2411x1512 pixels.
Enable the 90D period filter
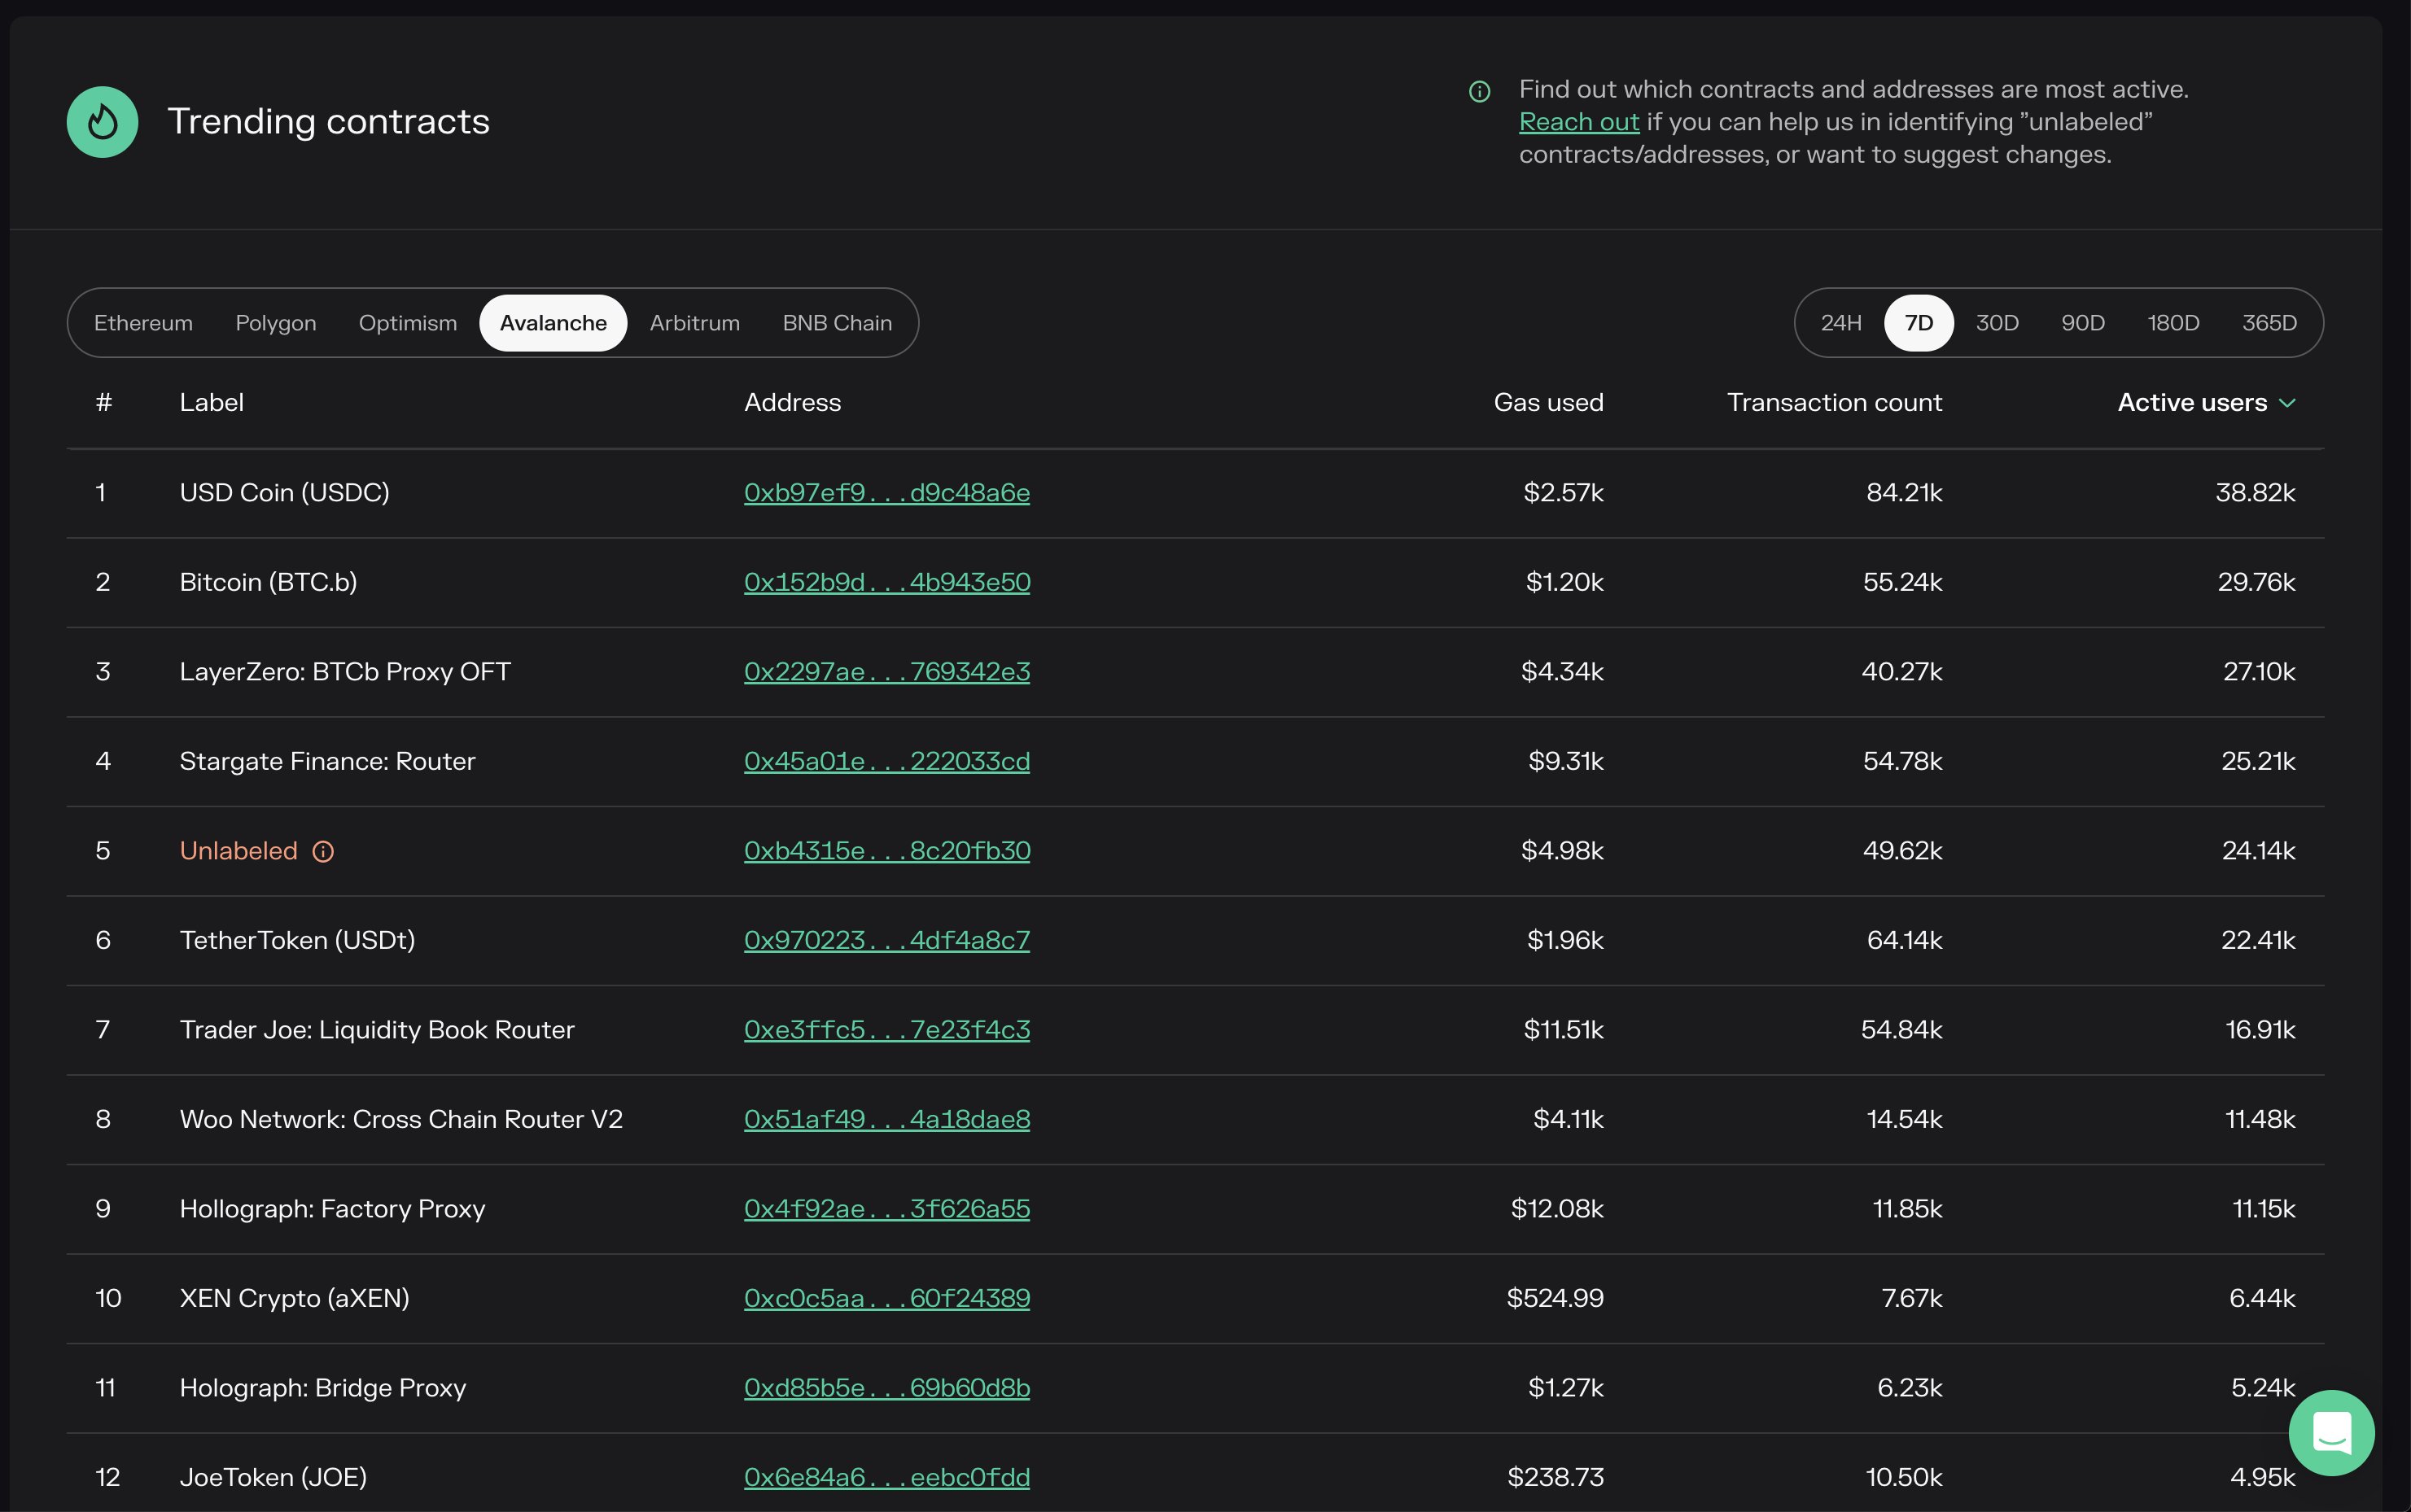point(2082,322)
